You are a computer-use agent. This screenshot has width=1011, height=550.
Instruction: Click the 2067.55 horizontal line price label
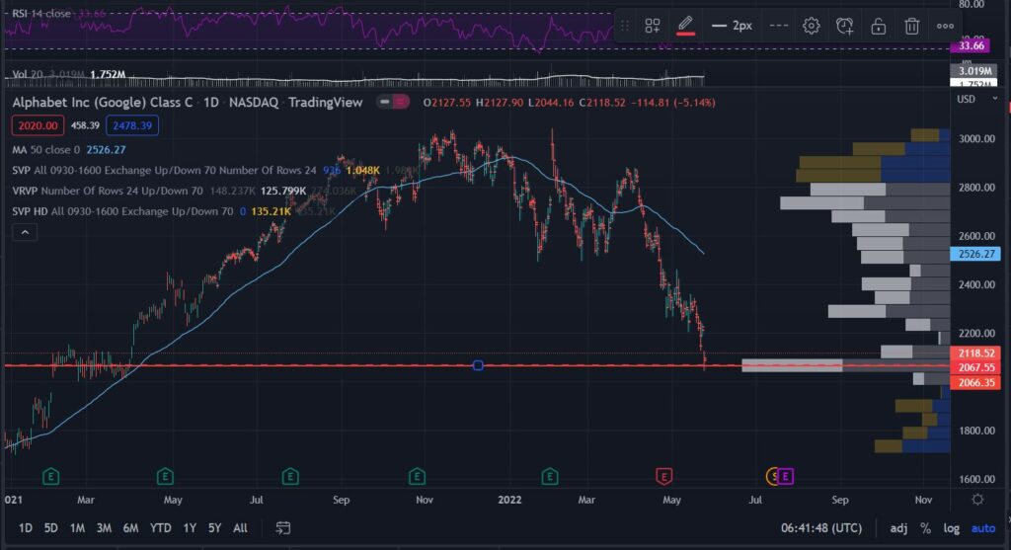[x=975, y=367]
